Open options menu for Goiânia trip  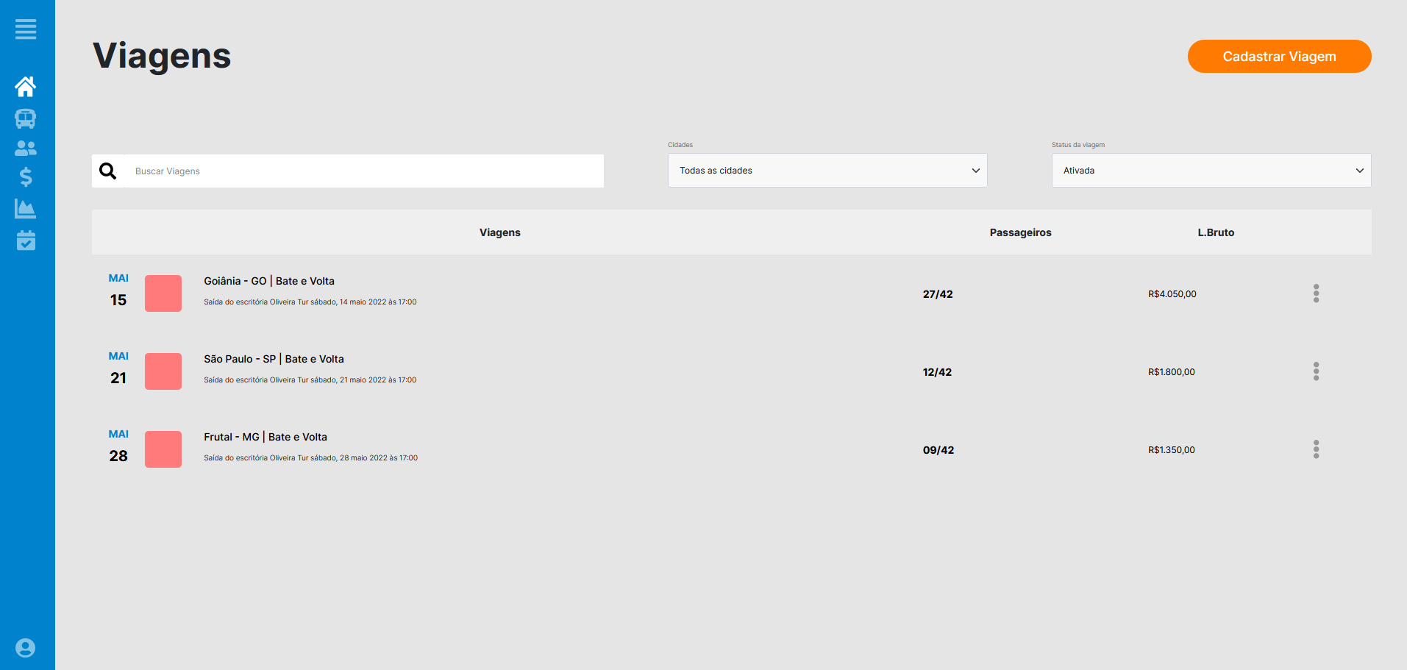point(1317,293)
